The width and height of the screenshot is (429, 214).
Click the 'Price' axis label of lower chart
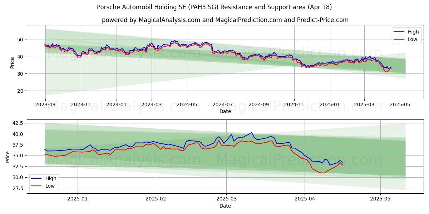[8, 157]
